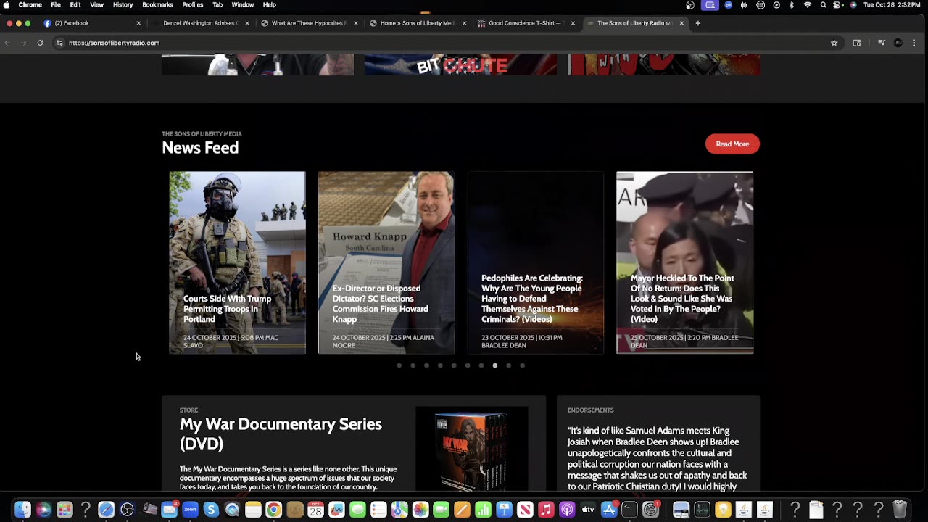The width and height of the screenshot is (928, 522).
Task: Launch Safari from the Dock
Action: click(107, 510)
